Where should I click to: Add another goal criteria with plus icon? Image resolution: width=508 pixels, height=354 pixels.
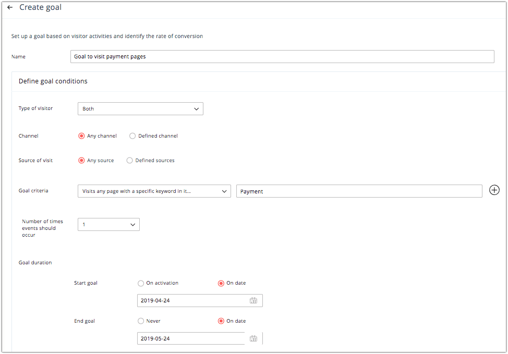(x=494, y=190)
